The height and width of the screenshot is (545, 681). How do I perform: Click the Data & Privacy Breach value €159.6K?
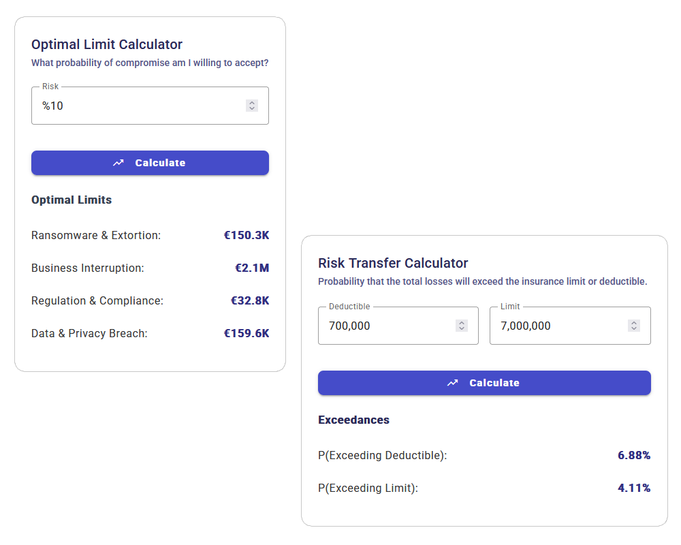tap(247, 333)
